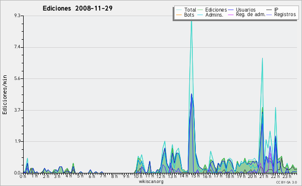302x186 pixels.
Task: Click the 15 h axis tick label
Action: [193, 176]
